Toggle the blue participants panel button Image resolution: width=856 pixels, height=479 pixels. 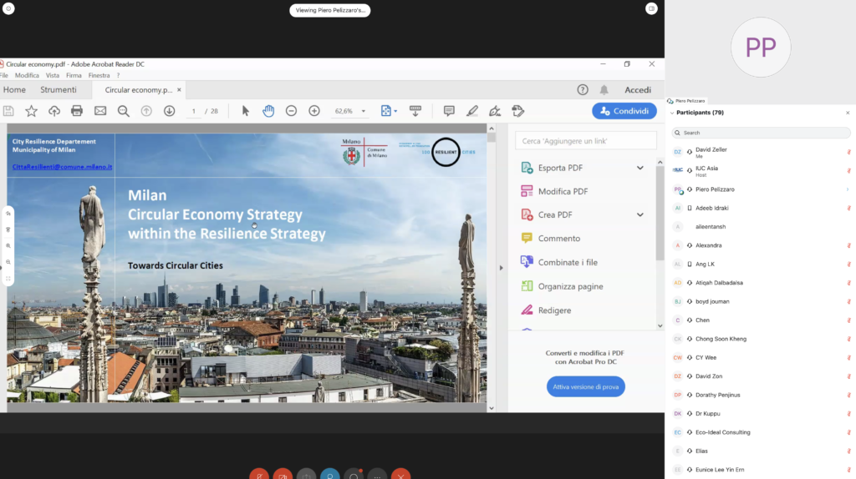[x=330, y=475]
